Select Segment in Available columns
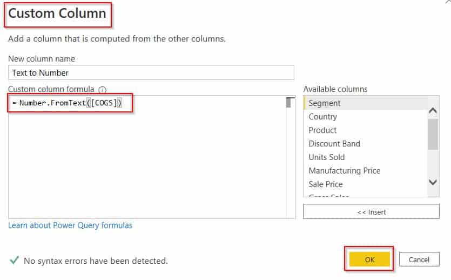Viewport: 451px width, 280px height. click(365, 103)
